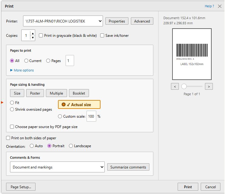Open the Help link

point(209,6)
